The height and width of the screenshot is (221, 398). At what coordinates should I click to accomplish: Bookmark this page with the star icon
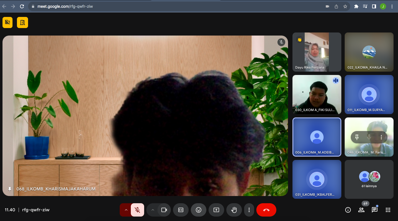tap(345, 6)
